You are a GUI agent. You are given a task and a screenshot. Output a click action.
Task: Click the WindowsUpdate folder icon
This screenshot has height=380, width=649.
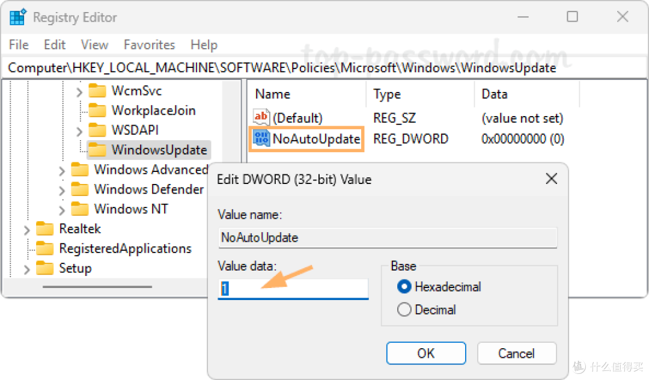coord(98,150)
